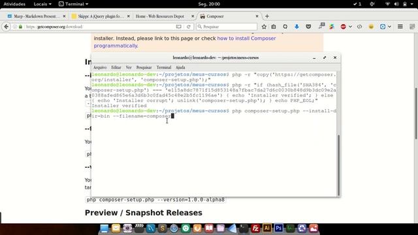
Task: Open the Arquivo menu in terminal
Action: click(x=100, y=67)
